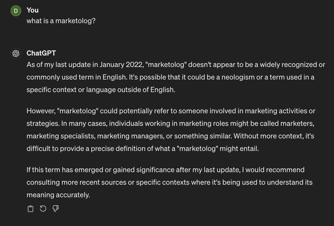Click "If this term has emerged" sentence start
Viewport: 334px width, 226px height.
click(65, 170)
